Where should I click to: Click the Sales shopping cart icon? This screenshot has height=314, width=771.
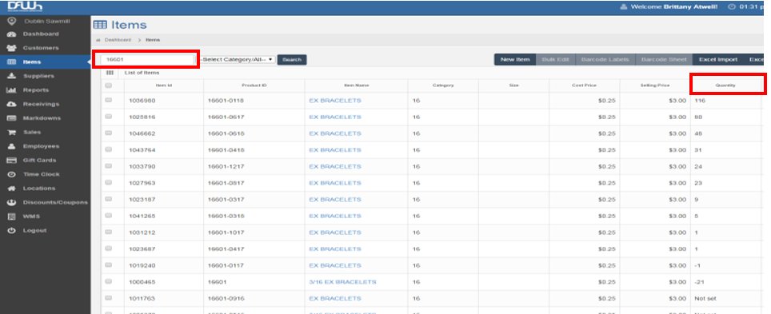pyautogui.click(x=12, y=132)
